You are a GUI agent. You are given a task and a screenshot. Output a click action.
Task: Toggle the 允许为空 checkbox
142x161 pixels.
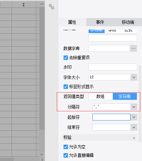point(66,147)
